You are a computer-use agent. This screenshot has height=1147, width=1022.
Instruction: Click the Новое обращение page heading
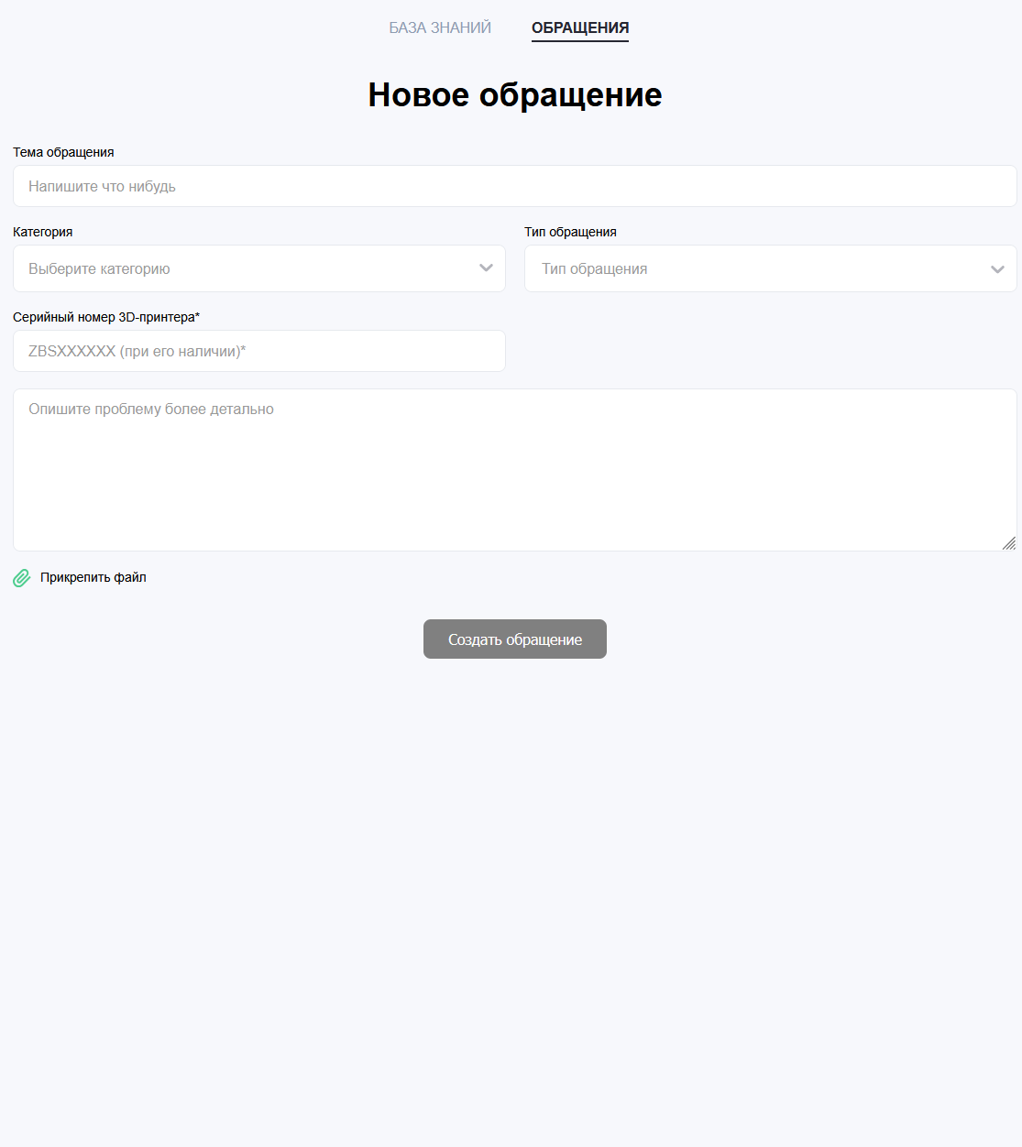514,94
